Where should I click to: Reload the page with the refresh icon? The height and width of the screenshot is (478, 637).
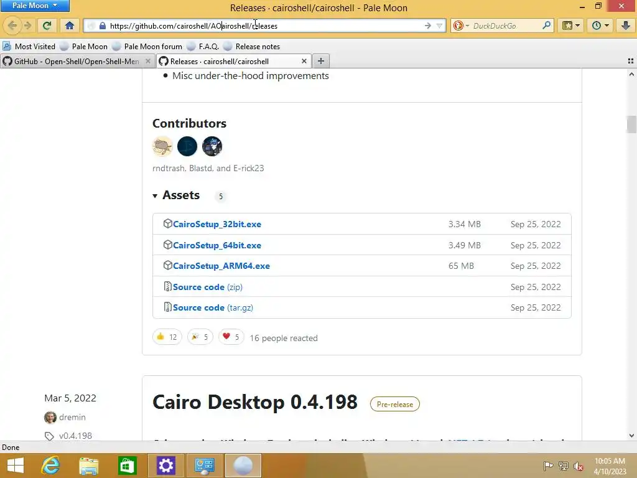point(47,26)
